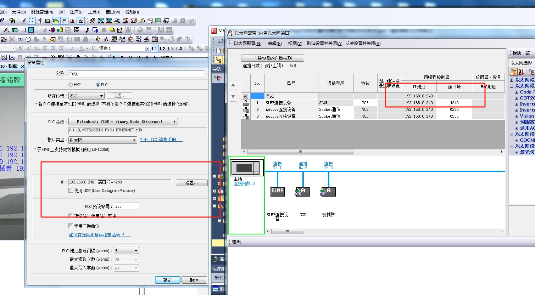Sort module list alphabetically with A-Z icon
Screen dimensions: 535x295
click(521, 72)
